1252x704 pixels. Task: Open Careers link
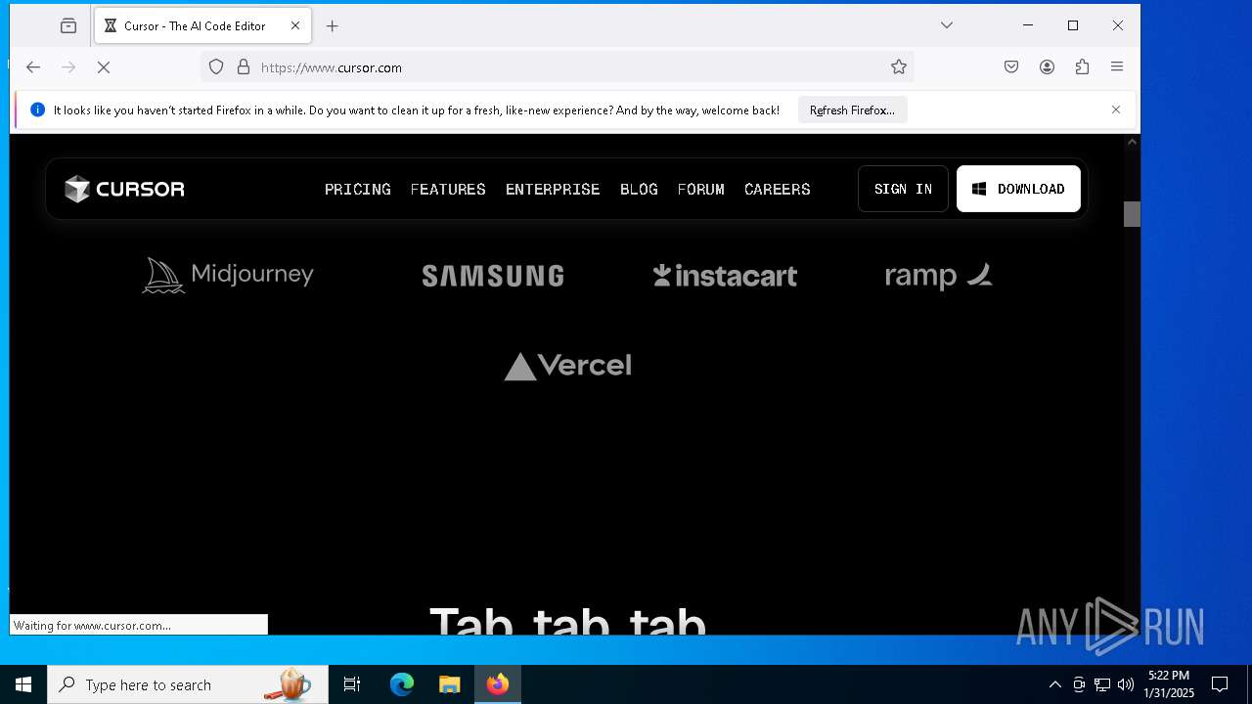click(778, 189)
